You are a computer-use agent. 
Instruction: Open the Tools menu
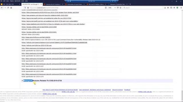click(23, 1)
